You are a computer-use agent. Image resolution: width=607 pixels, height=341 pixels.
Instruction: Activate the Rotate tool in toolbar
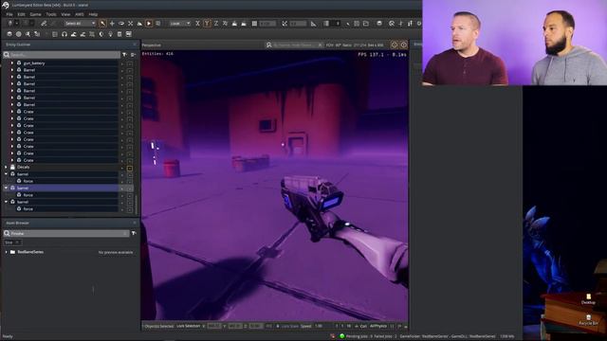[x=121, y=24]
